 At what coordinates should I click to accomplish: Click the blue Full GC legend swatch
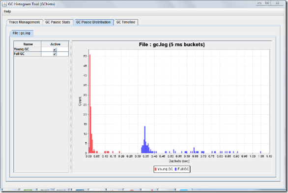pos(175,169)
